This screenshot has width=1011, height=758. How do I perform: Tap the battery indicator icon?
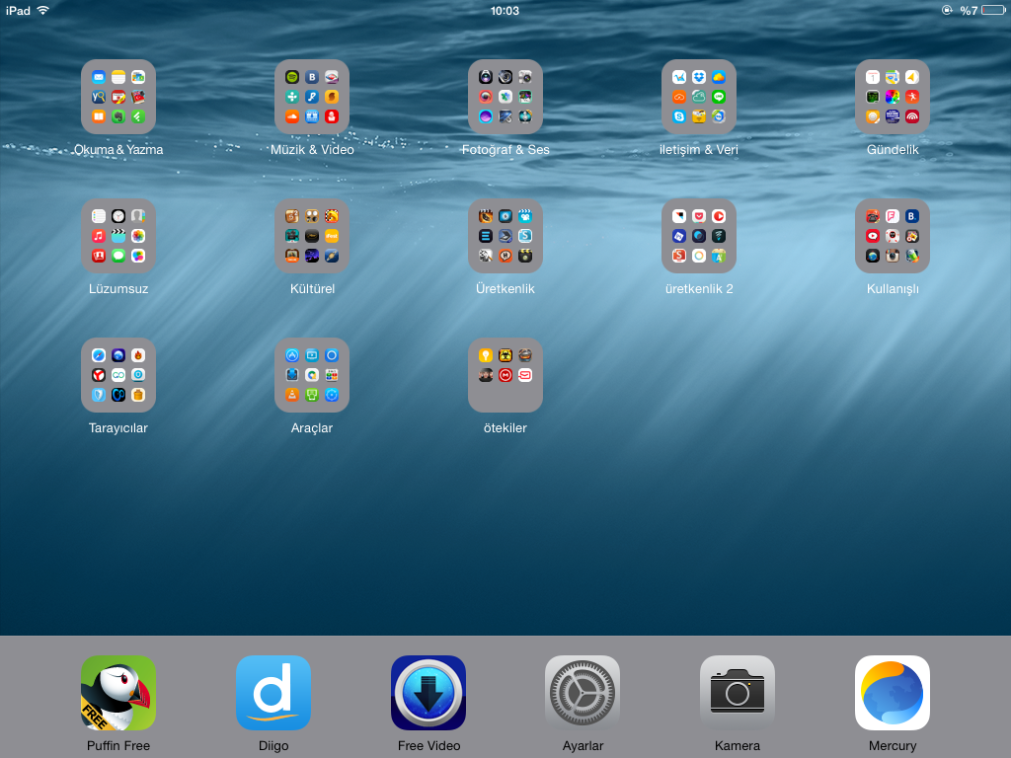tap(993, 10)
